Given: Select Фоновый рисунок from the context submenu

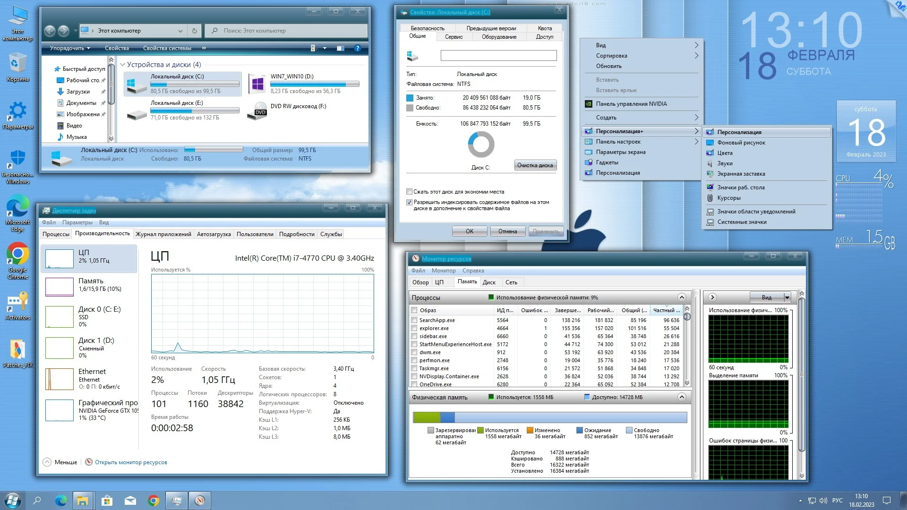Looking at the screenshot, I should tap(741, 143).
